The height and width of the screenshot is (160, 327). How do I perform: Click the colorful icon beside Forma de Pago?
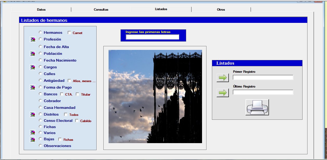click(33, 88)
